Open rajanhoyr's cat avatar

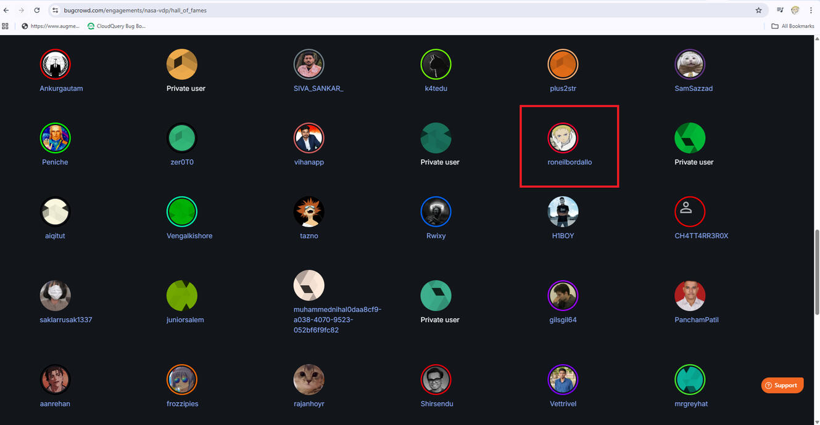click(309, 379)
